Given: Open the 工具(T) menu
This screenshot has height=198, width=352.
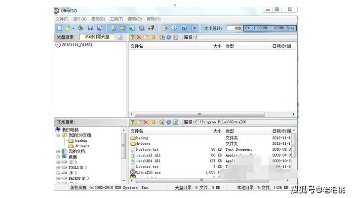Looking at the screenshot, I should click(117, 19).
